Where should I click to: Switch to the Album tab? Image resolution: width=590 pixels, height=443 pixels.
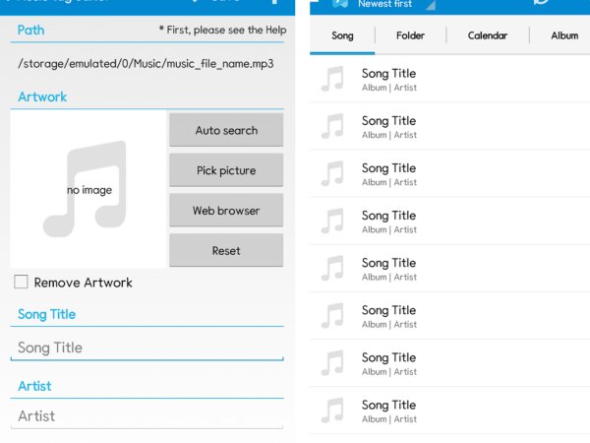[x=560, y=35]
